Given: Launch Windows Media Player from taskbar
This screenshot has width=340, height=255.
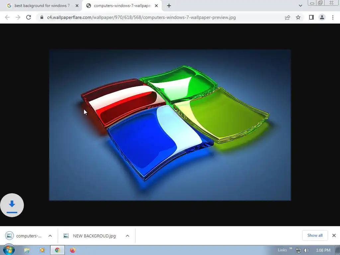Looking at the screenshot, I should coord(42,250).
